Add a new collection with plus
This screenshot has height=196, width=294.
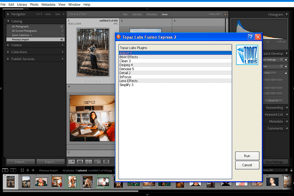click(x=62, y=52)
